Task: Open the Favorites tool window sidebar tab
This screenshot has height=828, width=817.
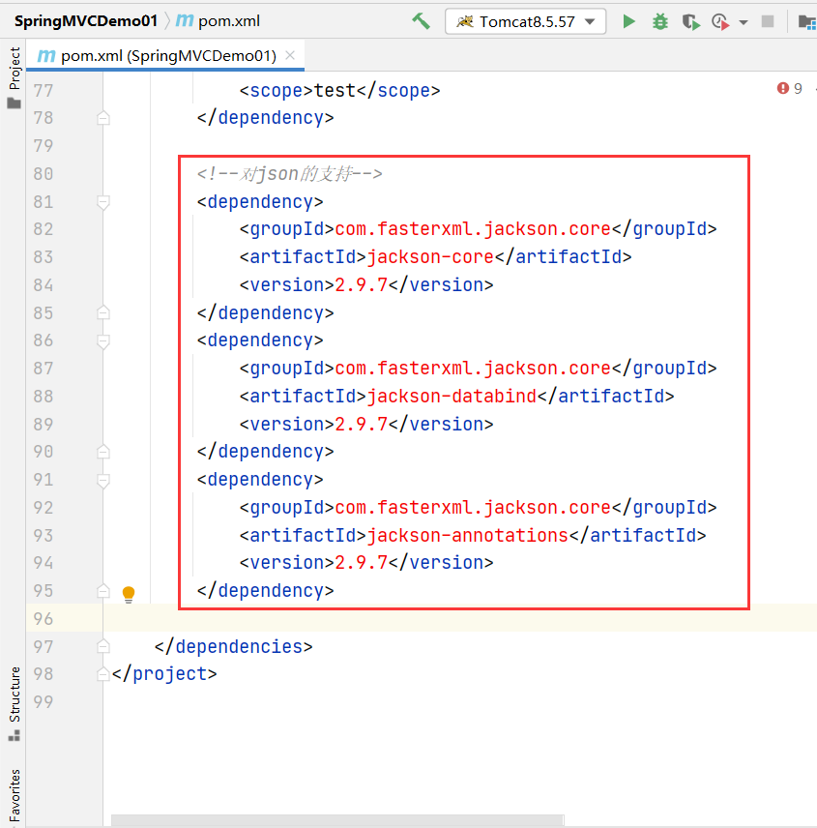Action: 15,794
